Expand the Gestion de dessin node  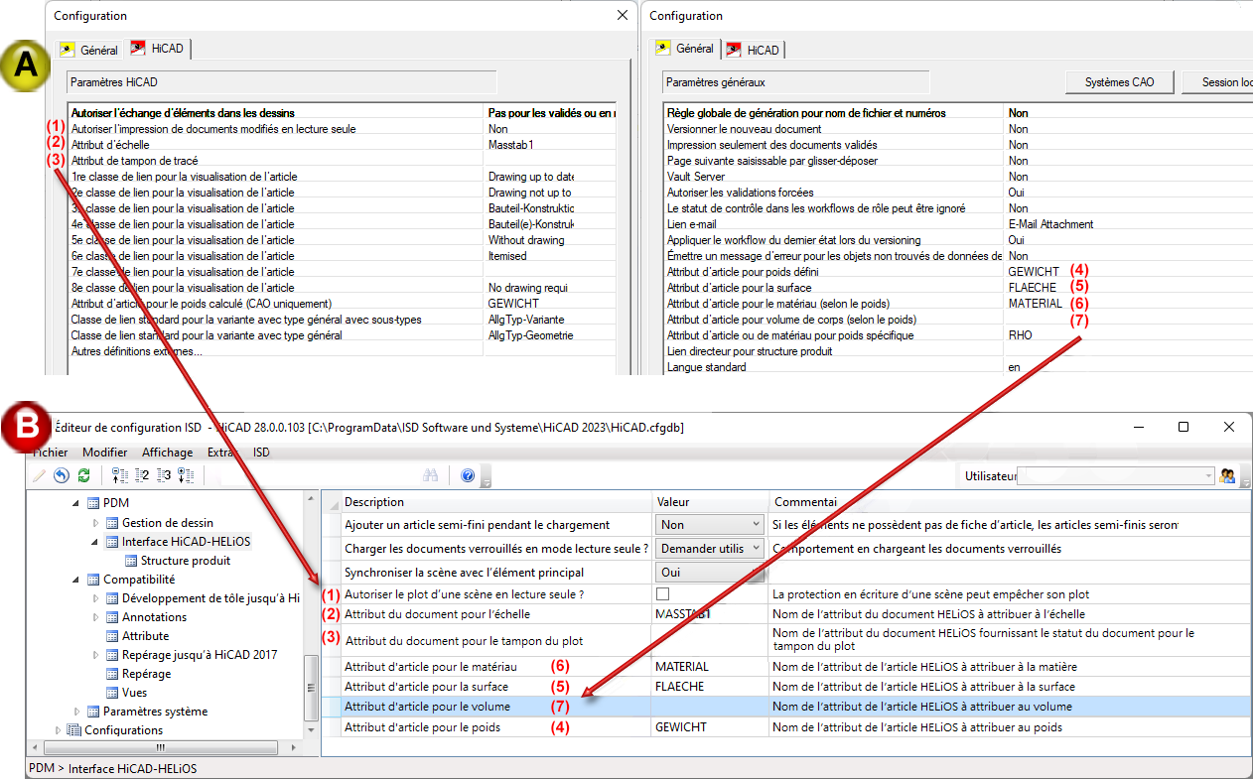click(x=96, y=523)
